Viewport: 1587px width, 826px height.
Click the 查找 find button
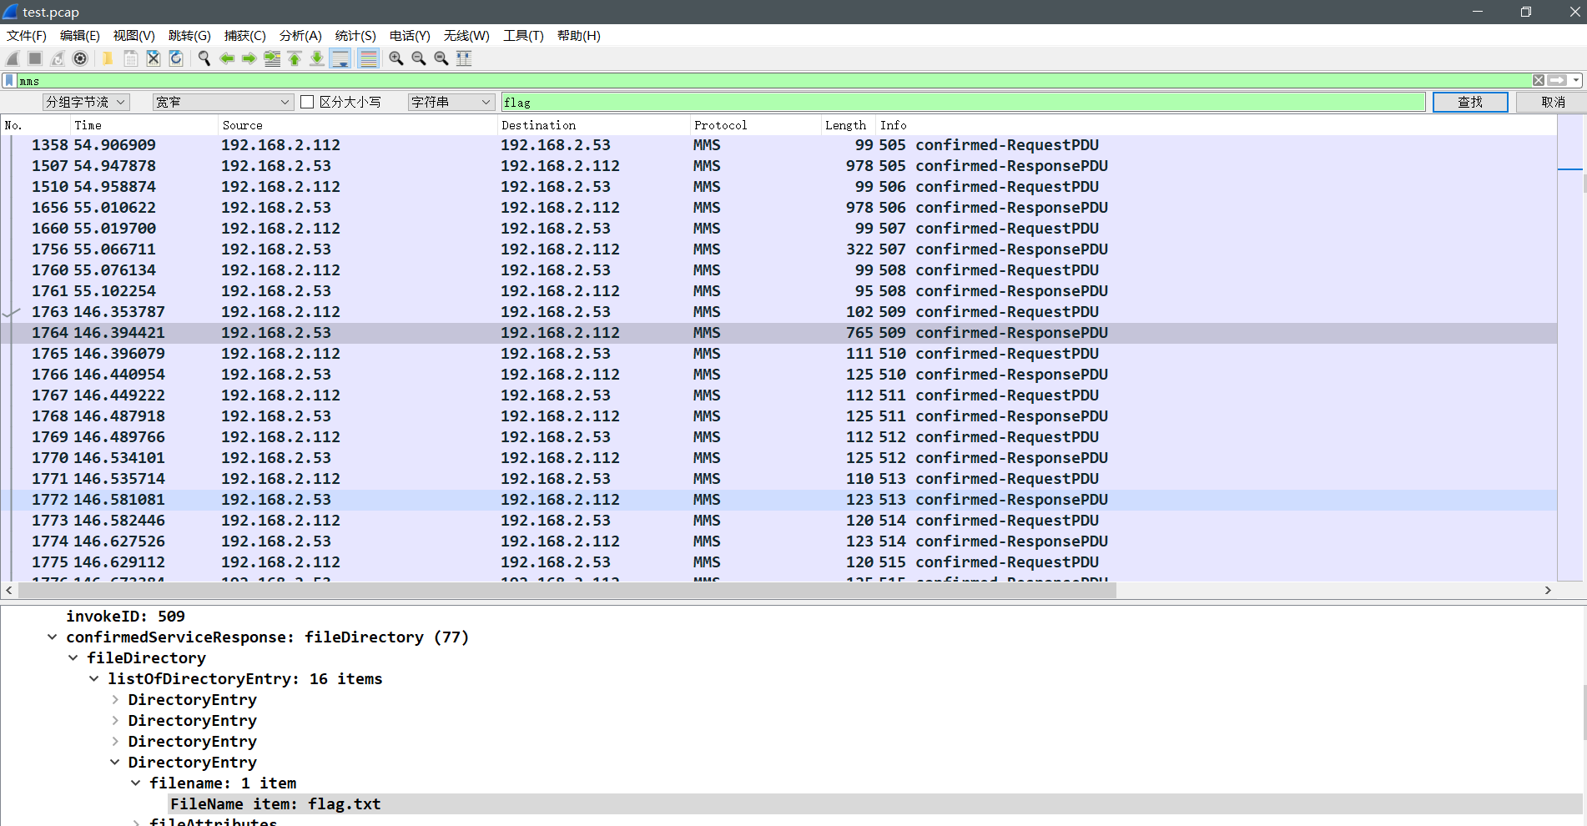1469,102
